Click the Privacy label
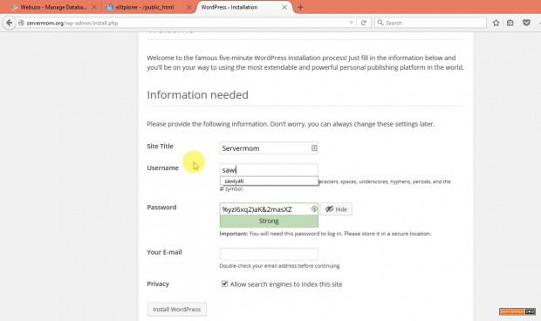 click(158, 283)
